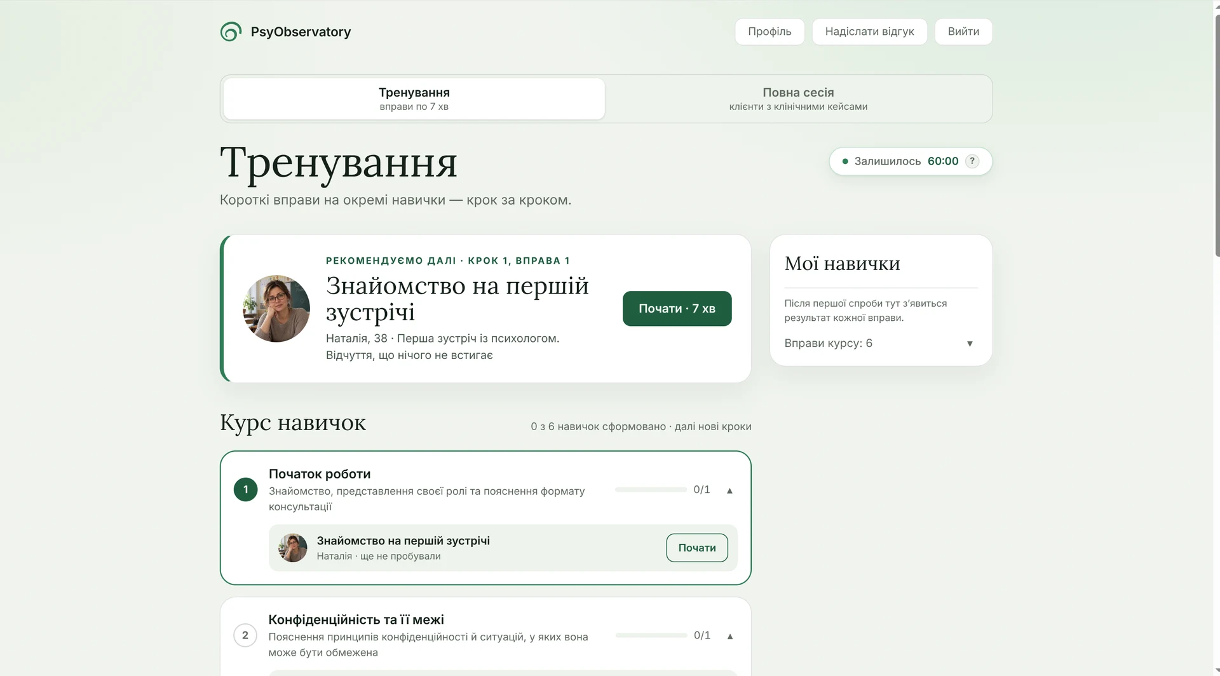
Task: Open Наталія's large avatar in recommended card
Action: (x=276, y=309)
